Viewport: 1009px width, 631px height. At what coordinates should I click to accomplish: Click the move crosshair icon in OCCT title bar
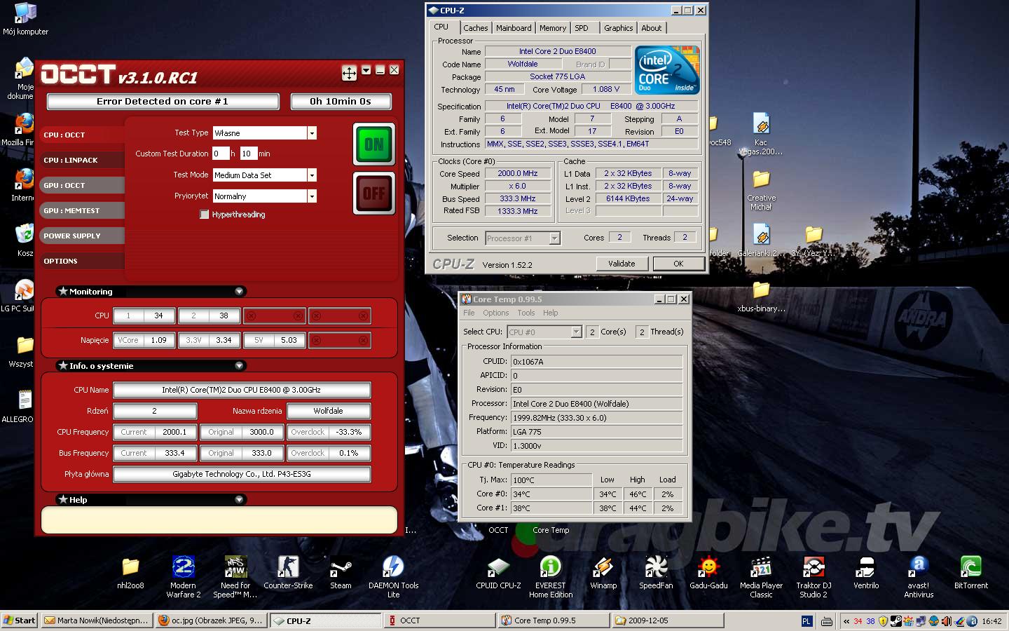coord(349,73)
